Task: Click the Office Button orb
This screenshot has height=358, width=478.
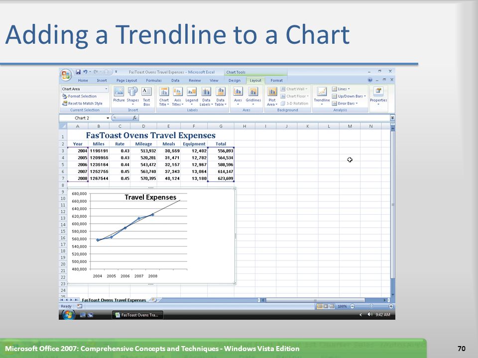Action: (x=66, y=75)
